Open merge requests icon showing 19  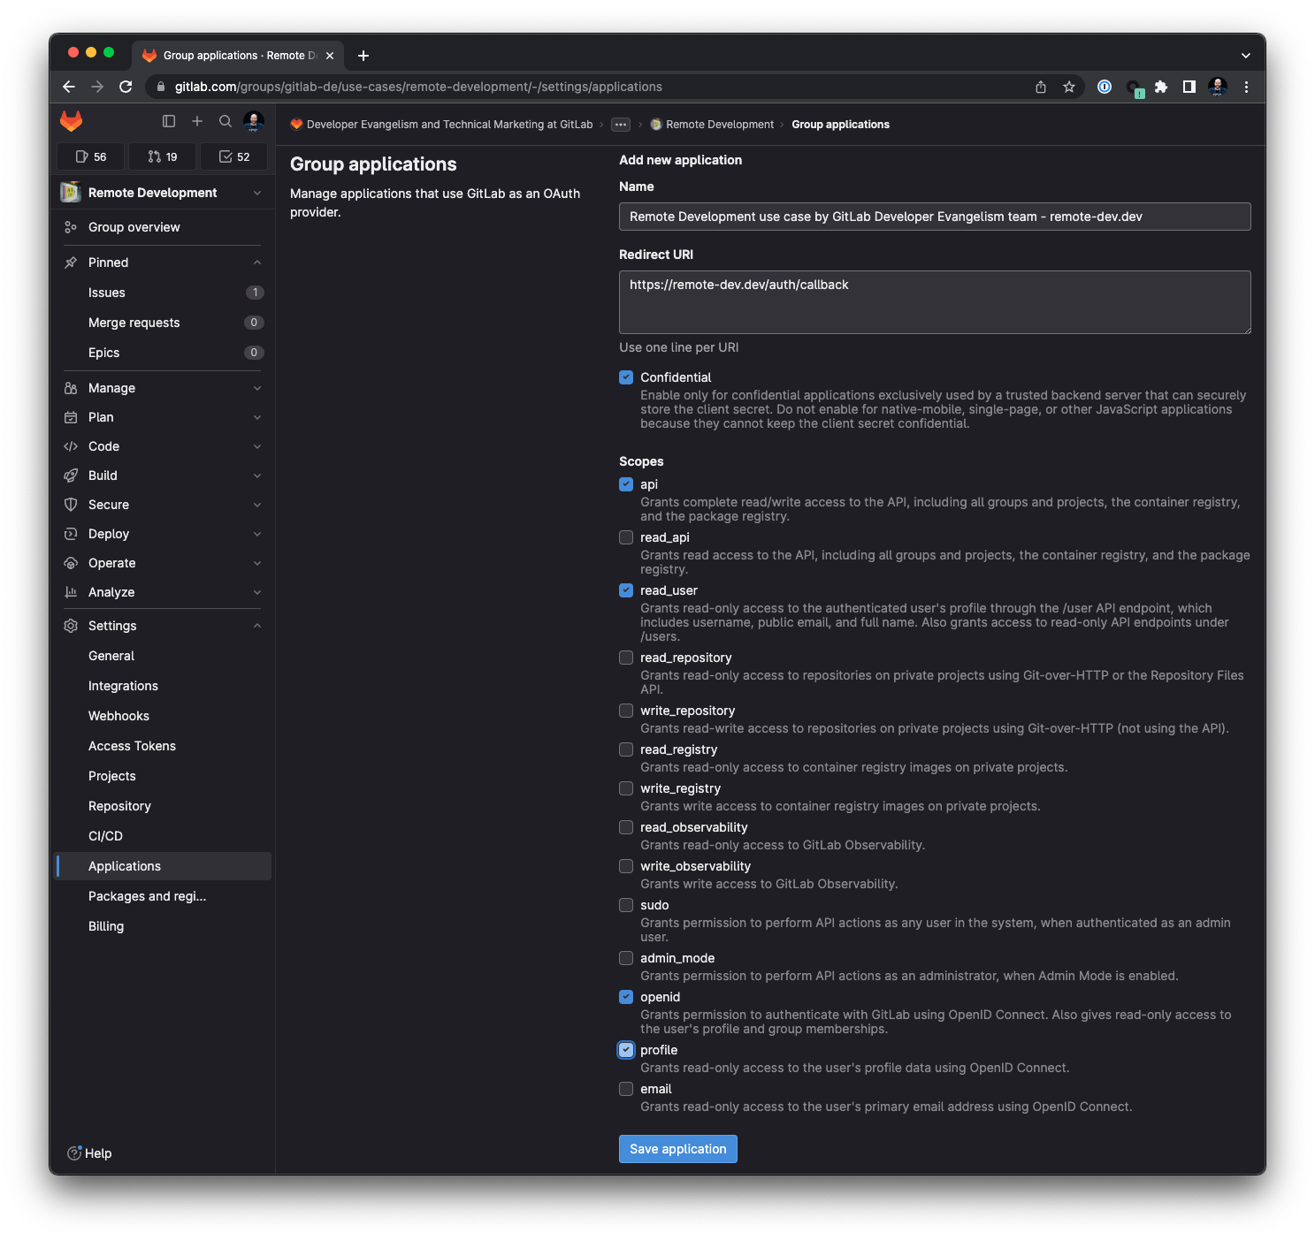click(x=162, y=156)
